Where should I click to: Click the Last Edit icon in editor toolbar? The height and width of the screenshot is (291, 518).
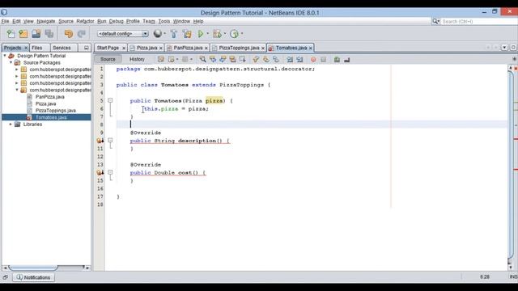point(161,59)
